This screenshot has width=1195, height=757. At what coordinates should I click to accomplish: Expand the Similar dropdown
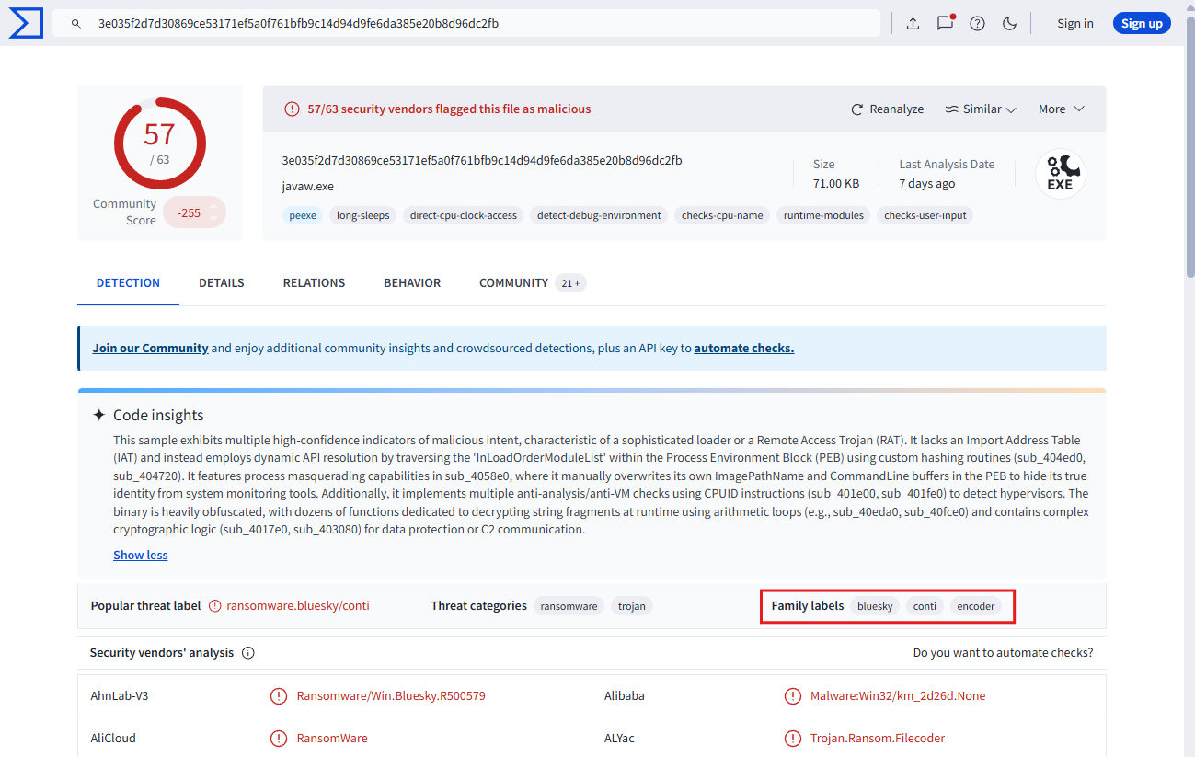981,109
